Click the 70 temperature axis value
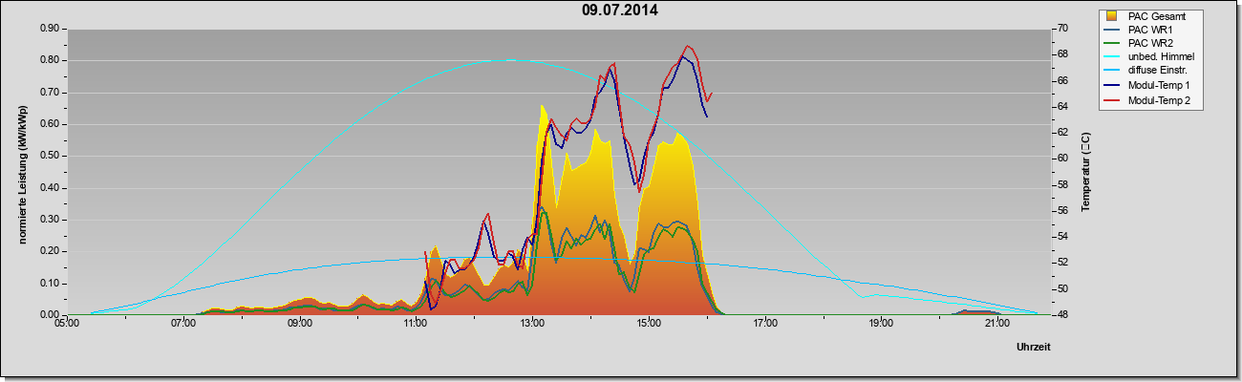Viewport: 1242px width, 382px height. pos(1061,29)
